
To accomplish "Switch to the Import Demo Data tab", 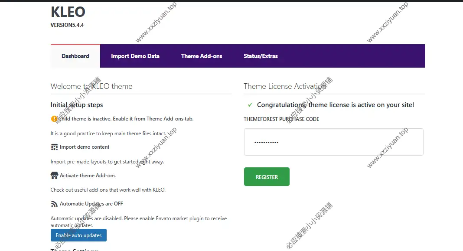I will point(135,56).
